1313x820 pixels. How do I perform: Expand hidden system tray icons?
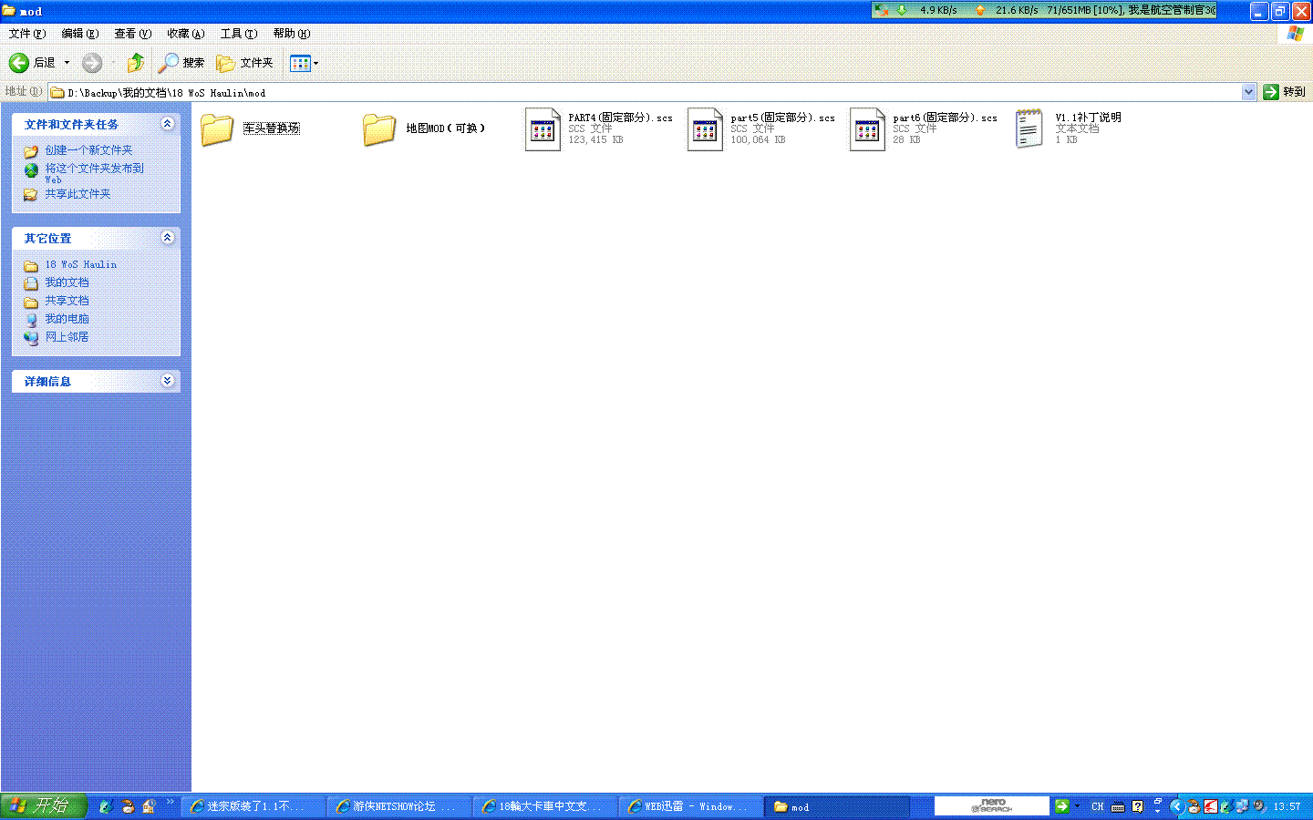(1176, 806)
